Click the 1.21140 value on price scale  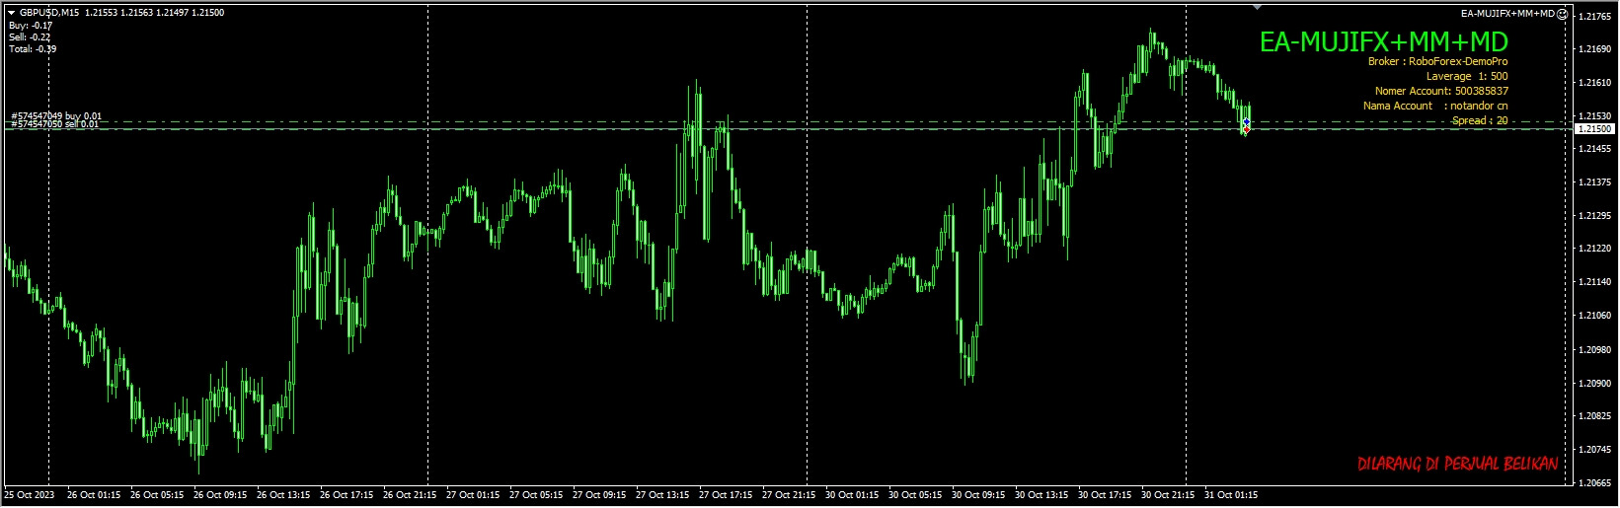[1595, 282]
